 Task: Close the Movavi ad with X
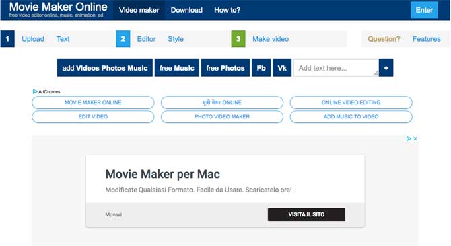tap(415, 138)
